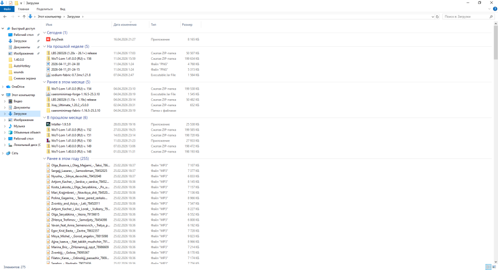Collapse Быстрый доступ tree node
Screen dimensions: 498x270
[3, 28]
